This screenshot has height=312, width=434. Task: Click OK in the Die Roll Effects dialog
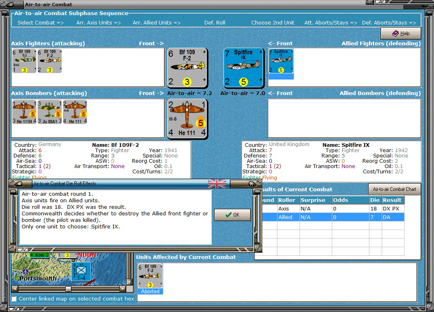(x=232, y=215)
